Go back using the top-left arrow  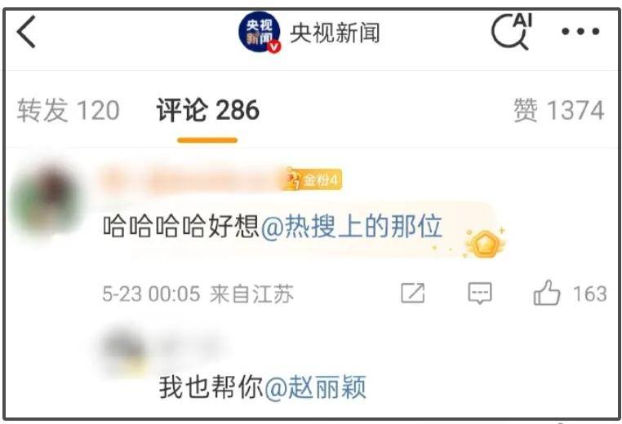[26, 32]
